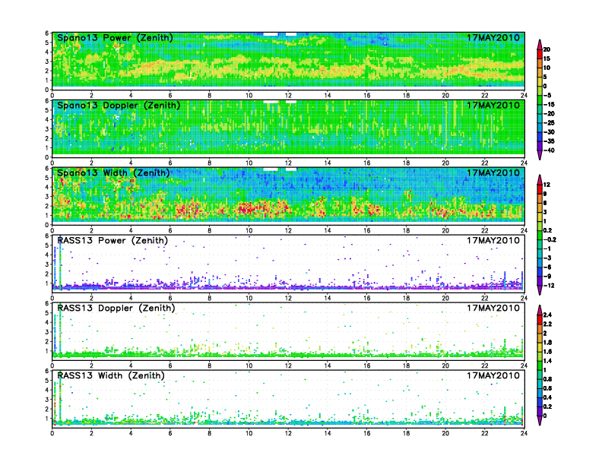Image resolution: width=602 pixels, height=465 pixels.
Task: Click the tall vertical streak near hour 0 in RASS13 Power
Action: [60, 263]
